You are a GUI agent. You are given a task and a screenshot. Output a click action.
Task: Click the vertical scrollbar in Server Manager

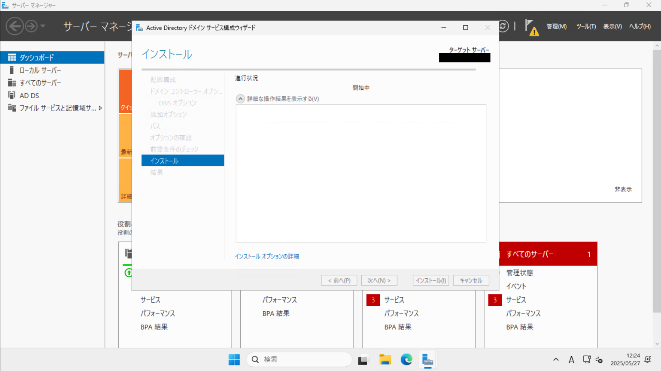pyautogui.click(x=657, y=181)
